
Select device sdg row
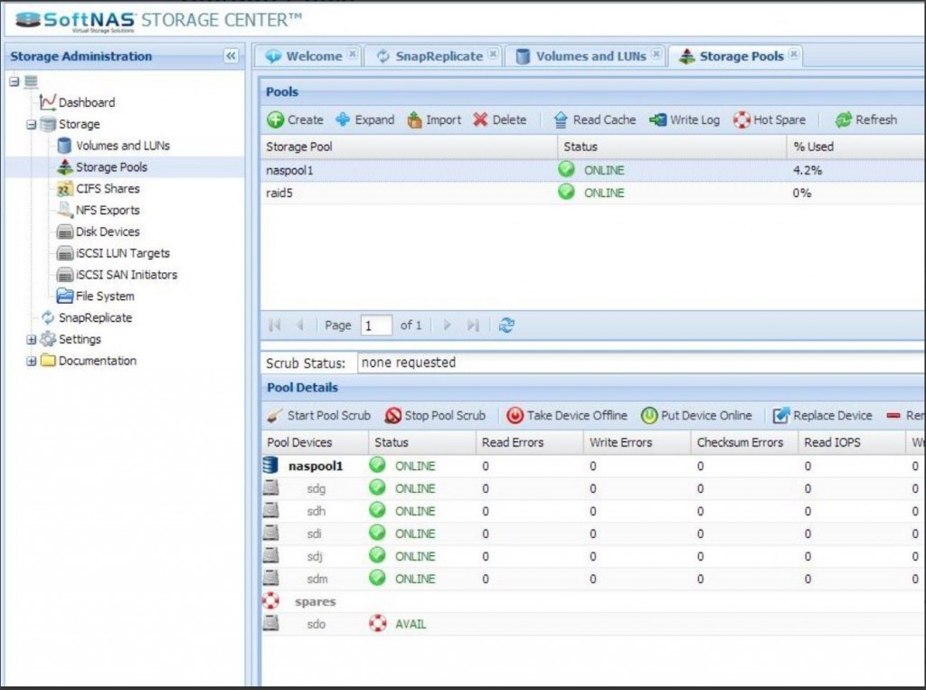coord(593,488)
